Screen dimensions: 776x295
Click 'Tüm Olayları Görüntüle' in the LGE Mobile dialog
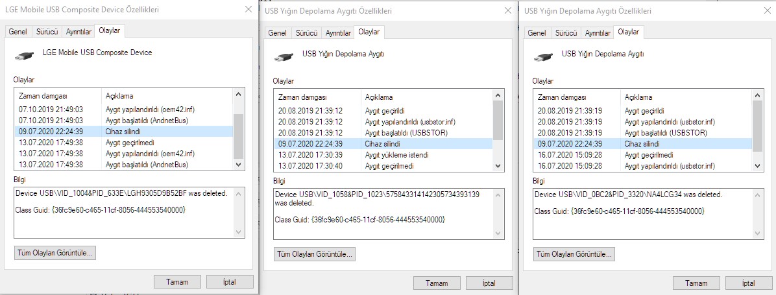pyautogui.click(x=55, y=253)
